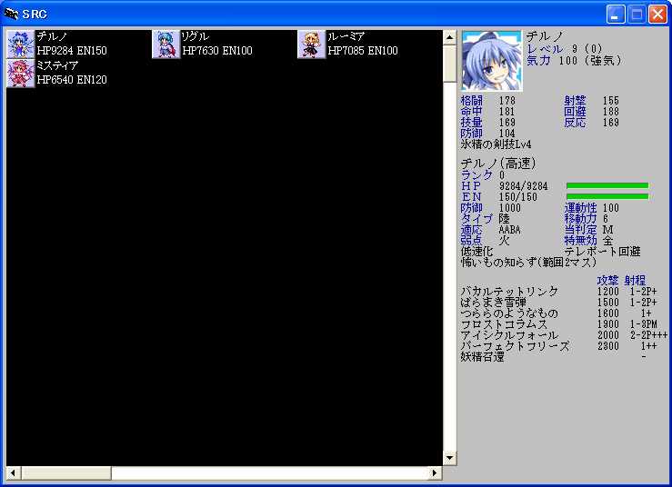The image size is (672, 487).
Task: Click the ばらまき雪弾 weapon row
Action: [x=564, y=303]
